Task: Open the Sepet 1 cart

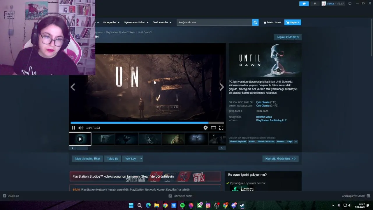Action: [293, 22]
